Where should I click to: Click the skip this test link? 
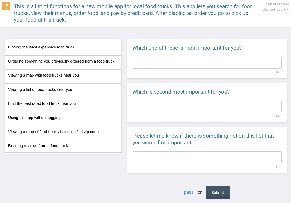[275, 4]
